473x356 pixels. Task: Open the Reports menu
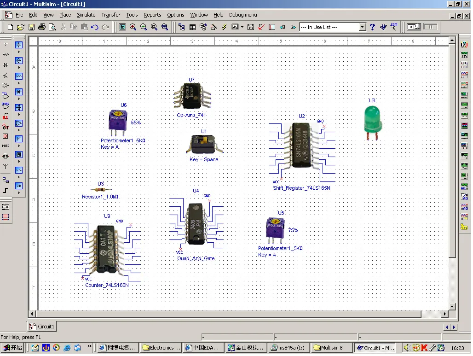point(152,15)
